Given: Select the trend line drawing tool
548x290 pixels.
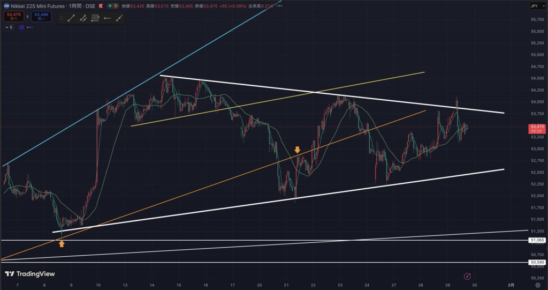Looking at the screenshot, I should point(71,18).
